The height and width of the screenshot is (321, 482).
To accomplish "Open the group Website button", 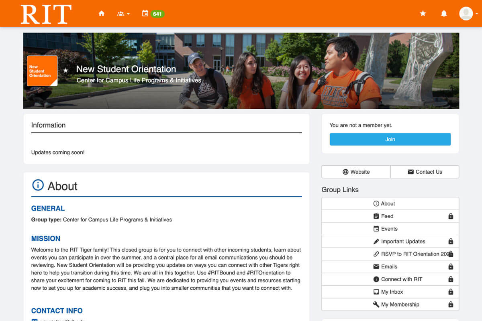I will coord(356,172).
